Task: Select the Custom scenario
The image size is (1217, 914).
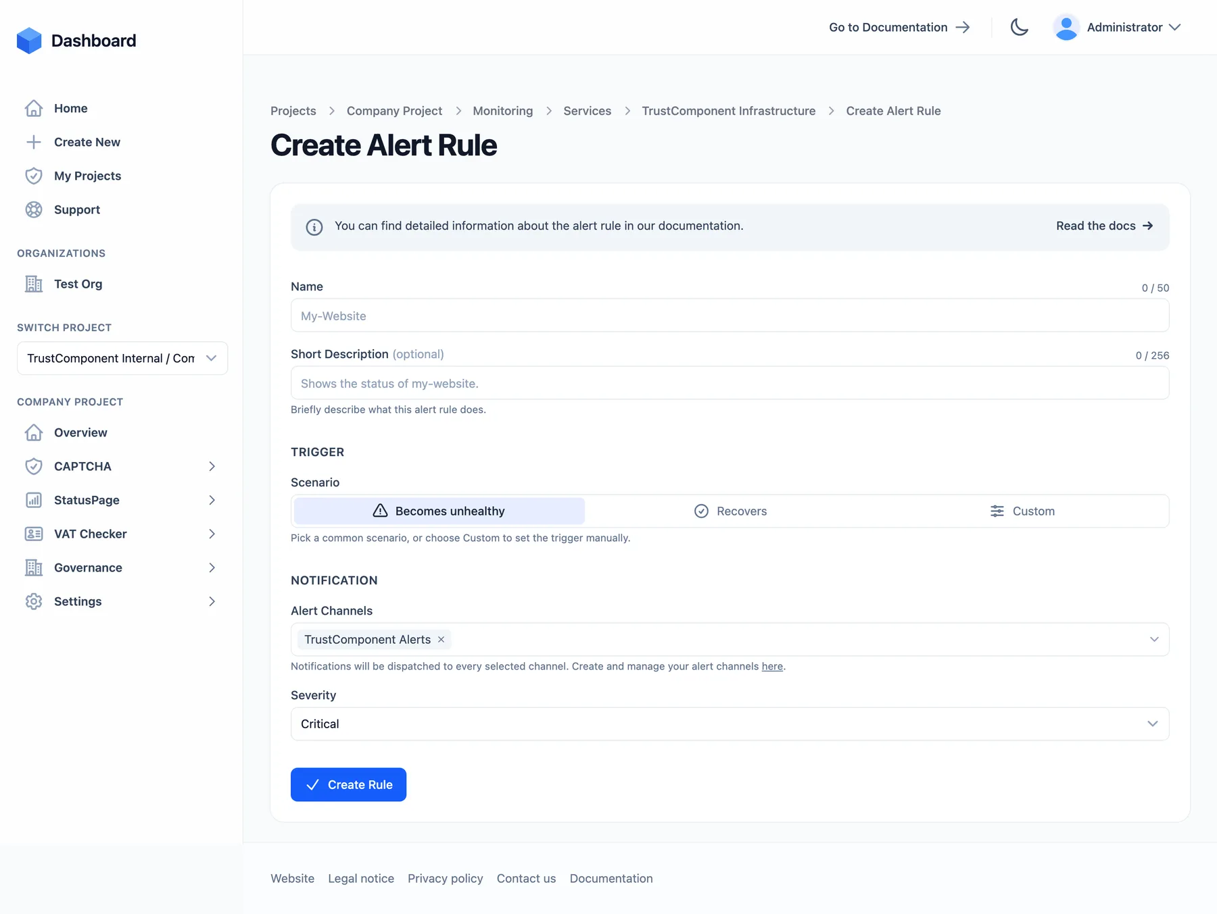Action: tap(1022, 511)
